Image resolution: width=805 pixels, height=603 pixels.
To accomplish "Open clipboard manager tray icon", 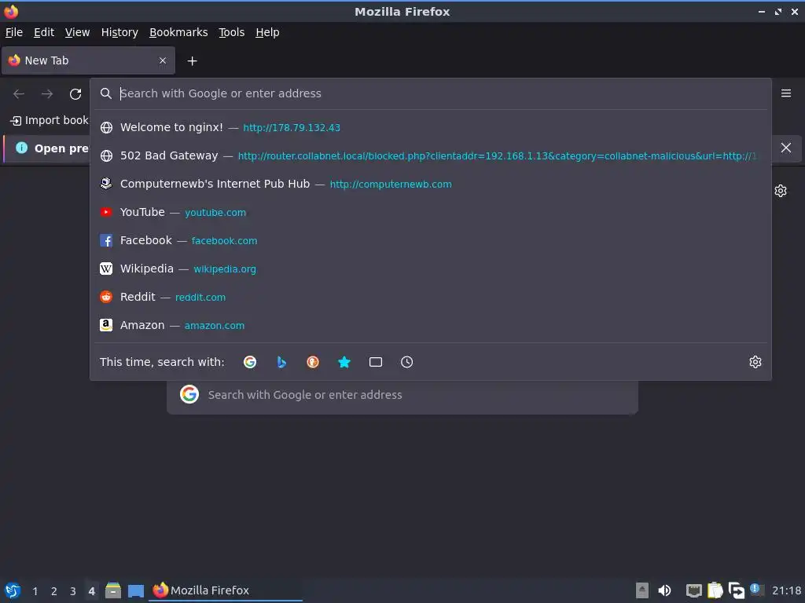I will 715,590.
